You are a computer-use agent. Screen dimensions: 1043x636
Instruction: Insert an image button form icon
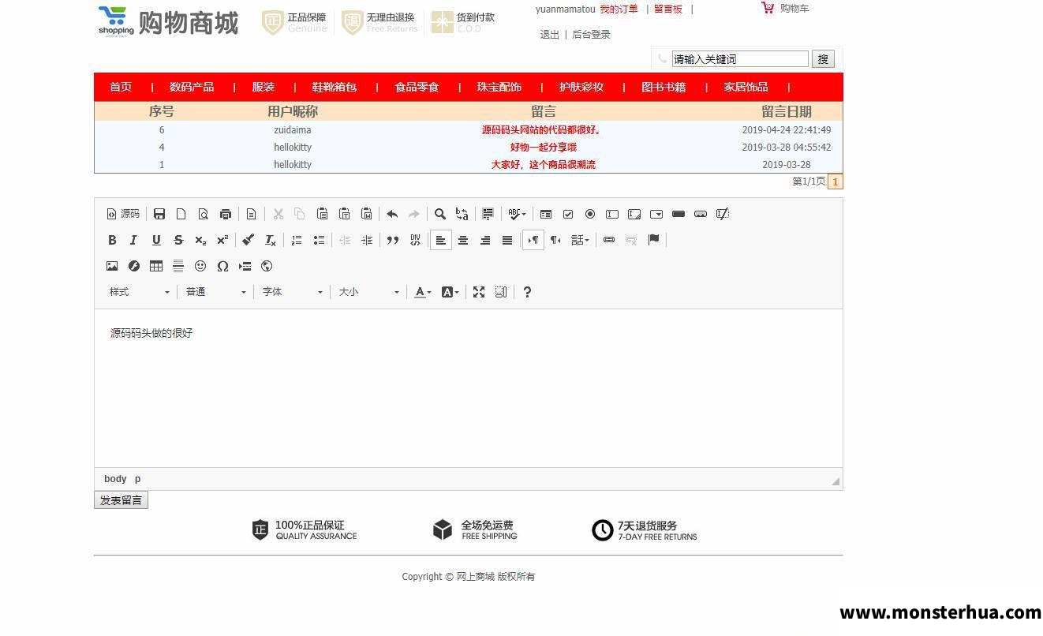(701, 214)
